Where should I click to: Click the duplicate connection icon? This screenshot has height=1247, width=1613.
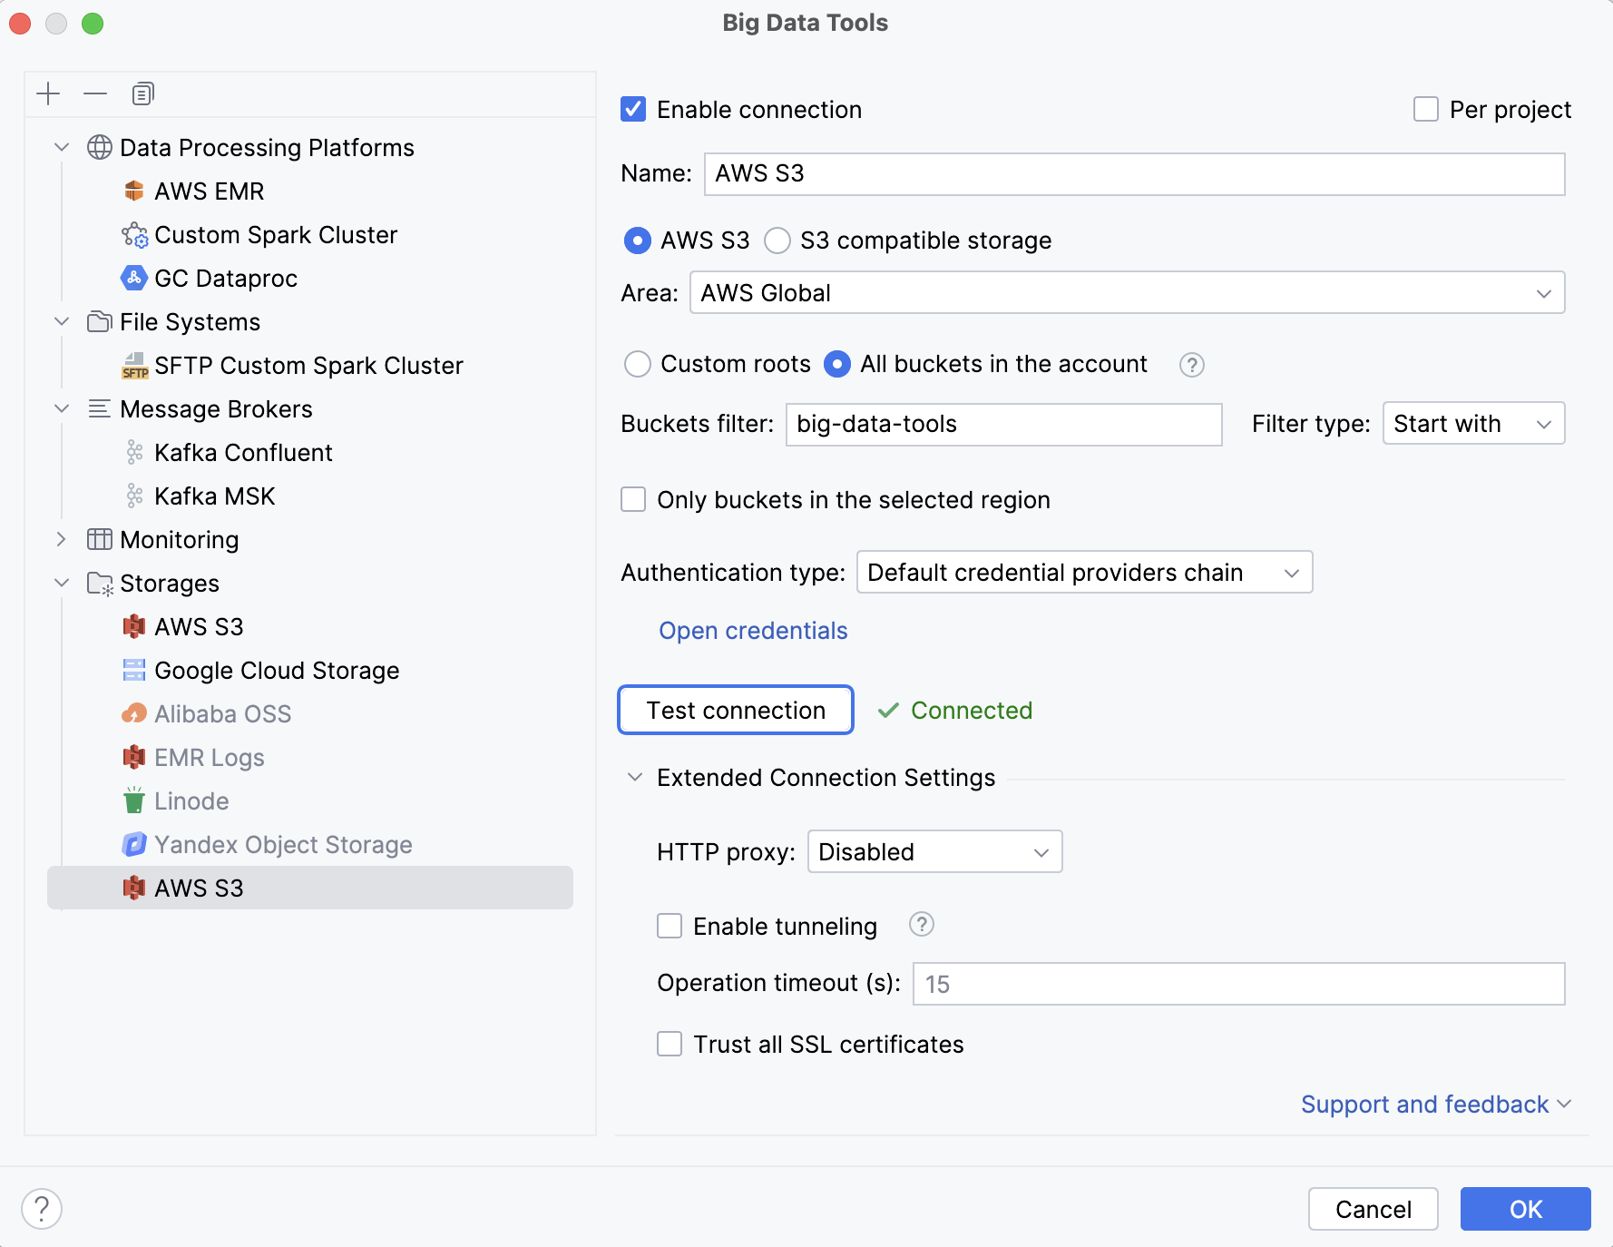pos(142,93)
